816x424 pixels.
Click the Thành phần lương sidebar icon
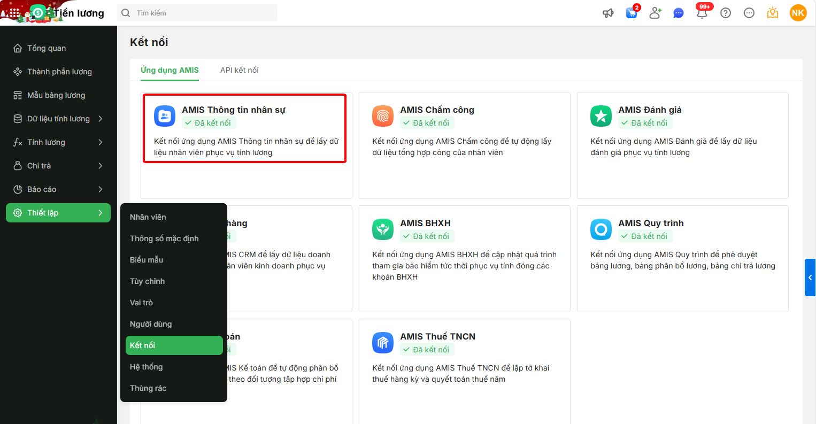[18, 72]
